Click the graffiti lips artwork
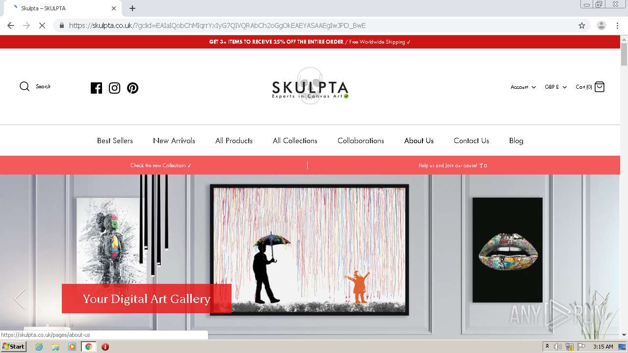The height and width of the screenshot is (353, 628). point(508,250)
